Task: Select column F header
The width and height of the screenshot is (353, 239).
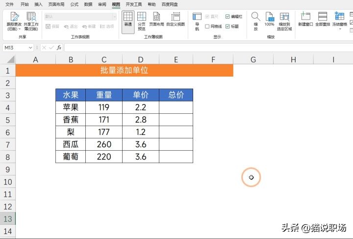Action: point(213,60)
